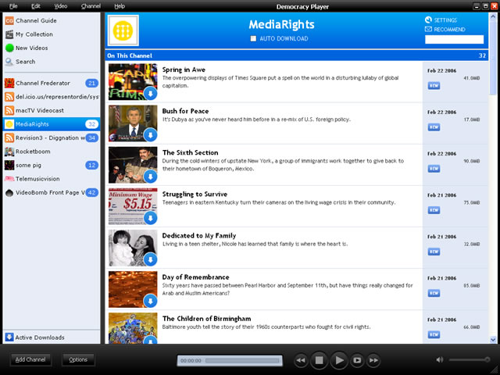
Task: Open the Help menu
Action: (x=120, y=6)
